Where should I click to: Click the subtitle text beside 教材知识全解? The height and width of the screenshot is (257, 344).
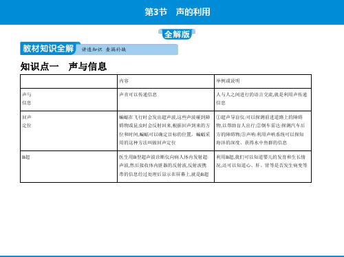[x=104, y=49]
